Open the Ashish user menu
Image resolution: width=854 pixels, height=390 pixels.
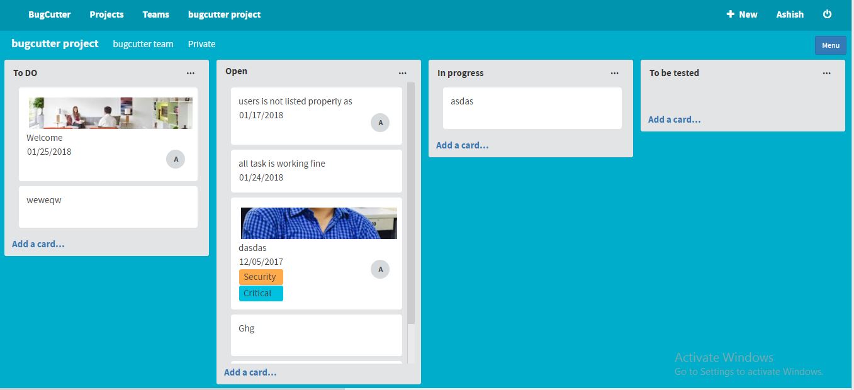point(790,14)
